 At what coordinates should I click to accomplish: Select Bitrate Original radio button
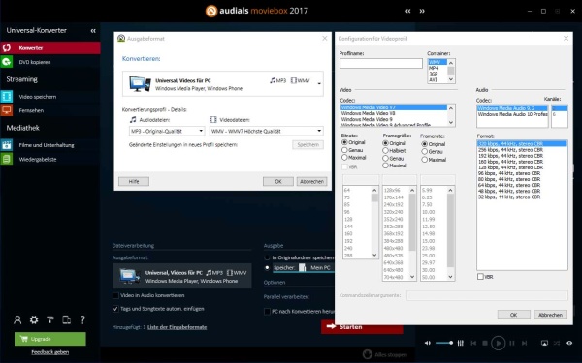click(344, 142)
